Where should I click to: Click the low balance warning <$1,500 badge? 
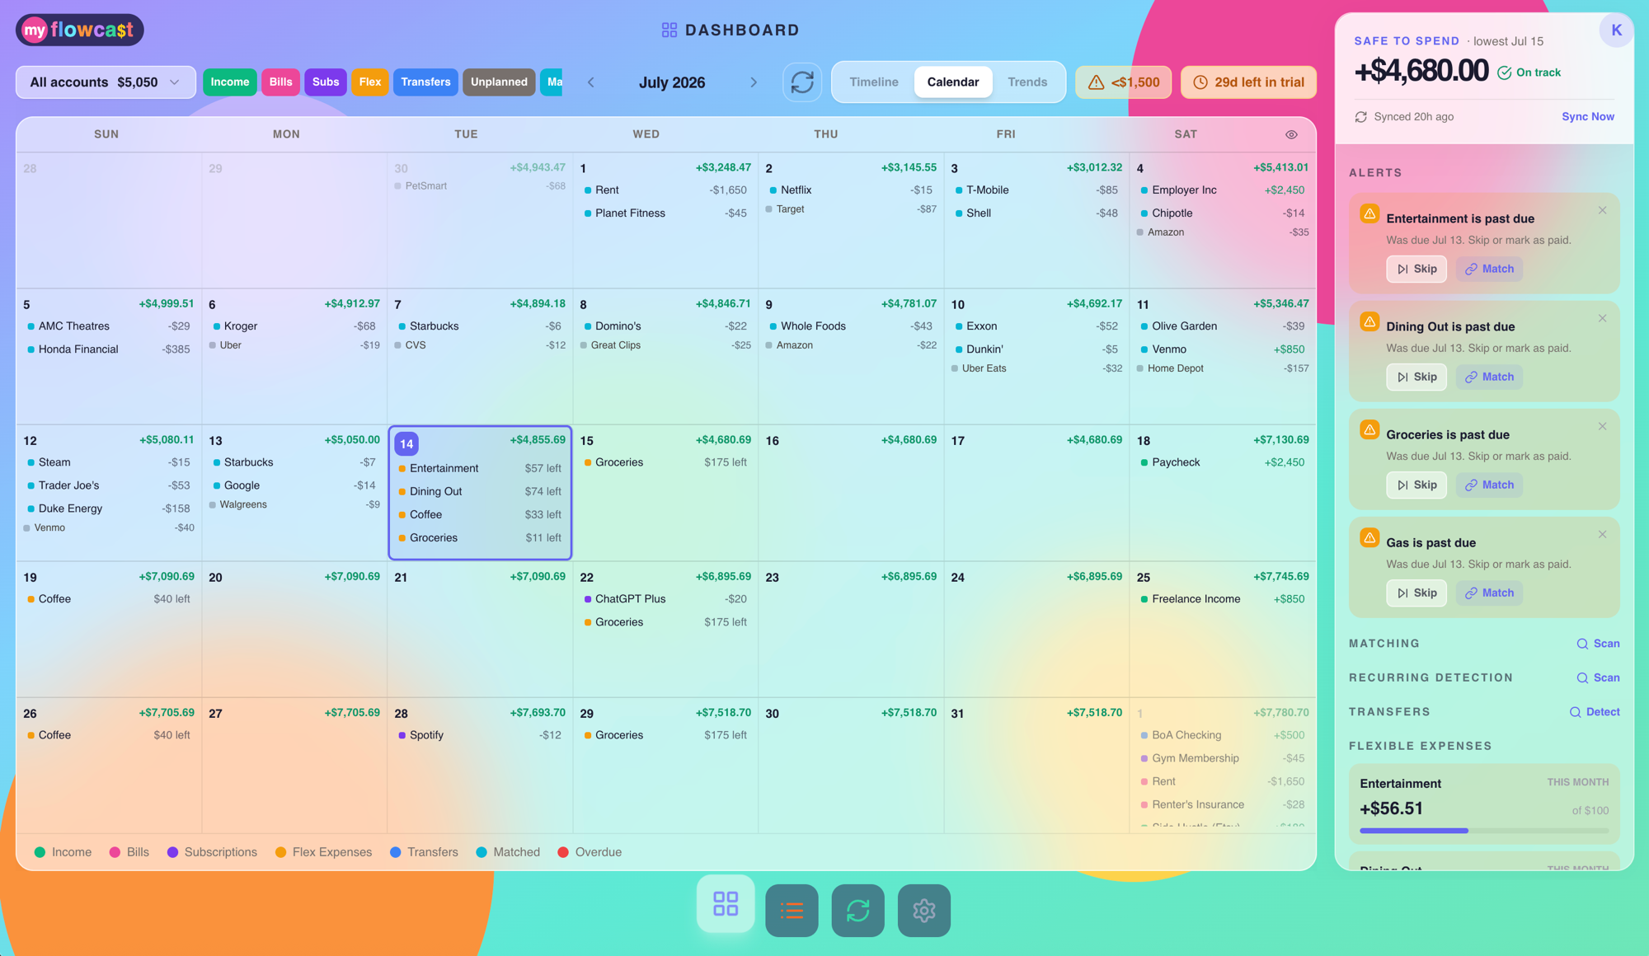[1123, 82]
